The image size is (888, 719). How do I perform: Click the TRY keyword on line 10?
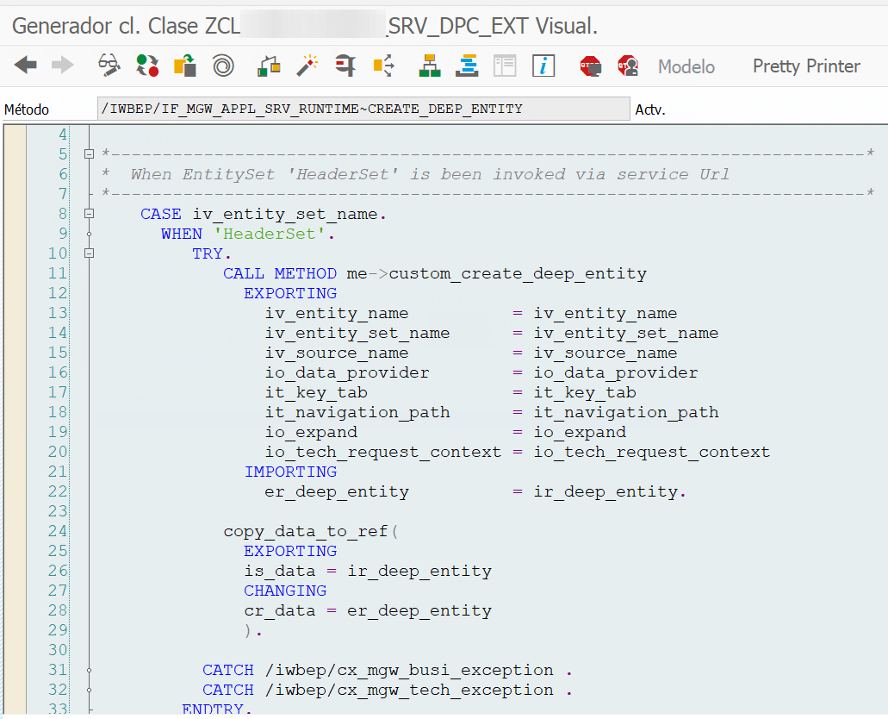[208, 253]
